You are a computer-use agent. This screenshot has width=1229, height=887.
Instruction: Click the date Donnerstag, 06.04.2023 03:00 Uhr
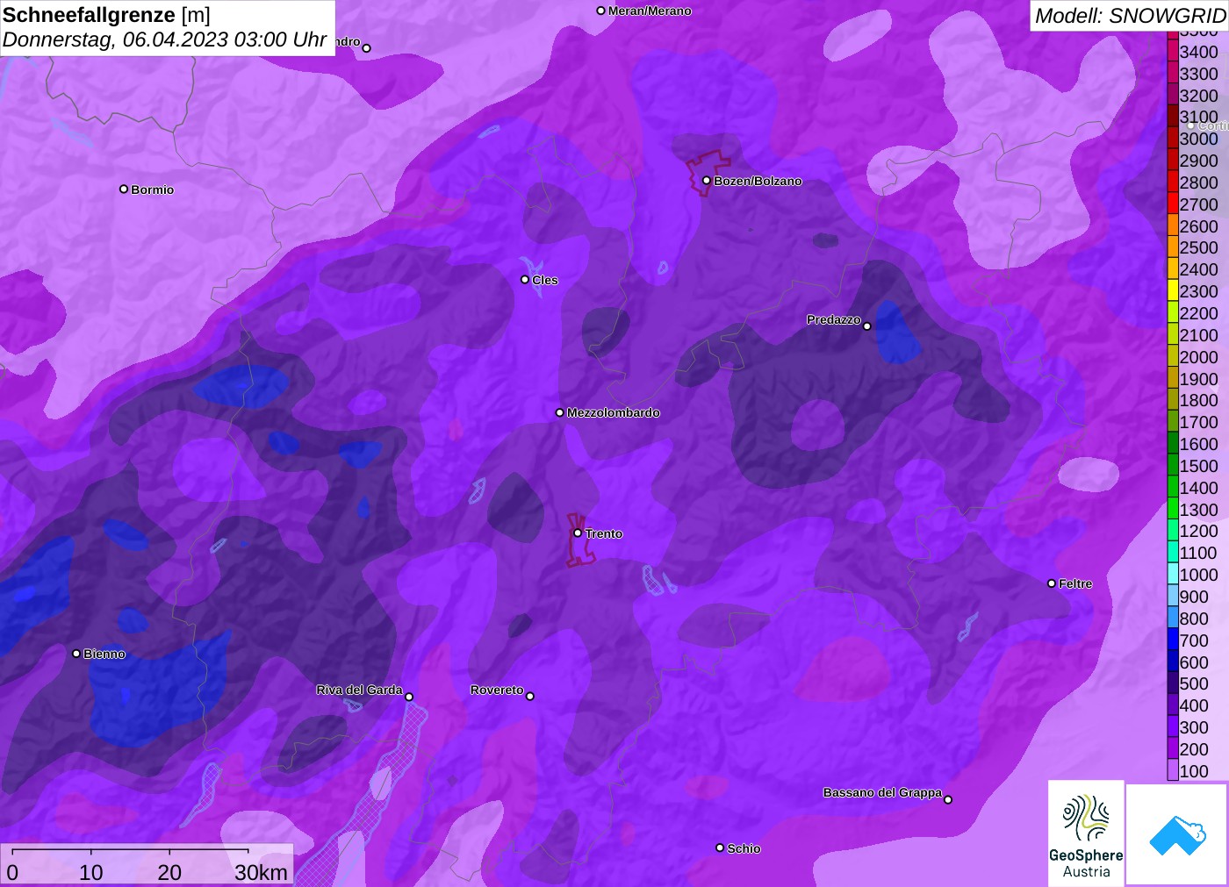click(x=165, y=39)
